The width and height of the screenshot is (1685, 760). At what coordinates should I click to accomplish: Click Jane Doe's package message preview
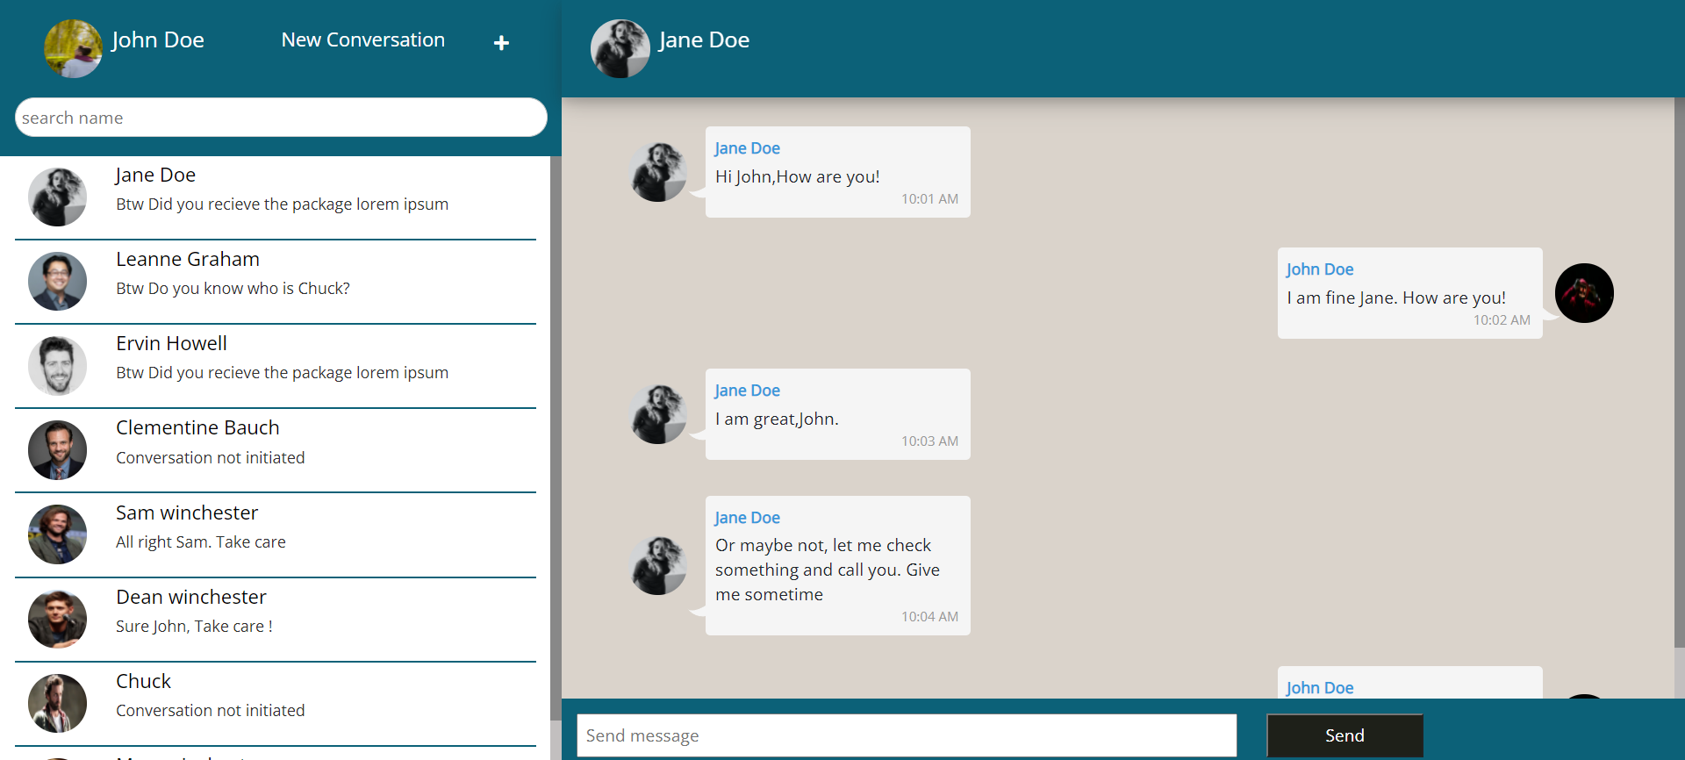click(x=282, y=204)
